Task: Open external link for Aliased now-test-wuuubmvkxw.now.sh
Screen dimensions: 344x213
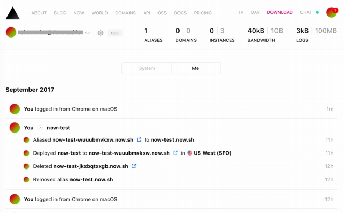Action: click(139, 139)
